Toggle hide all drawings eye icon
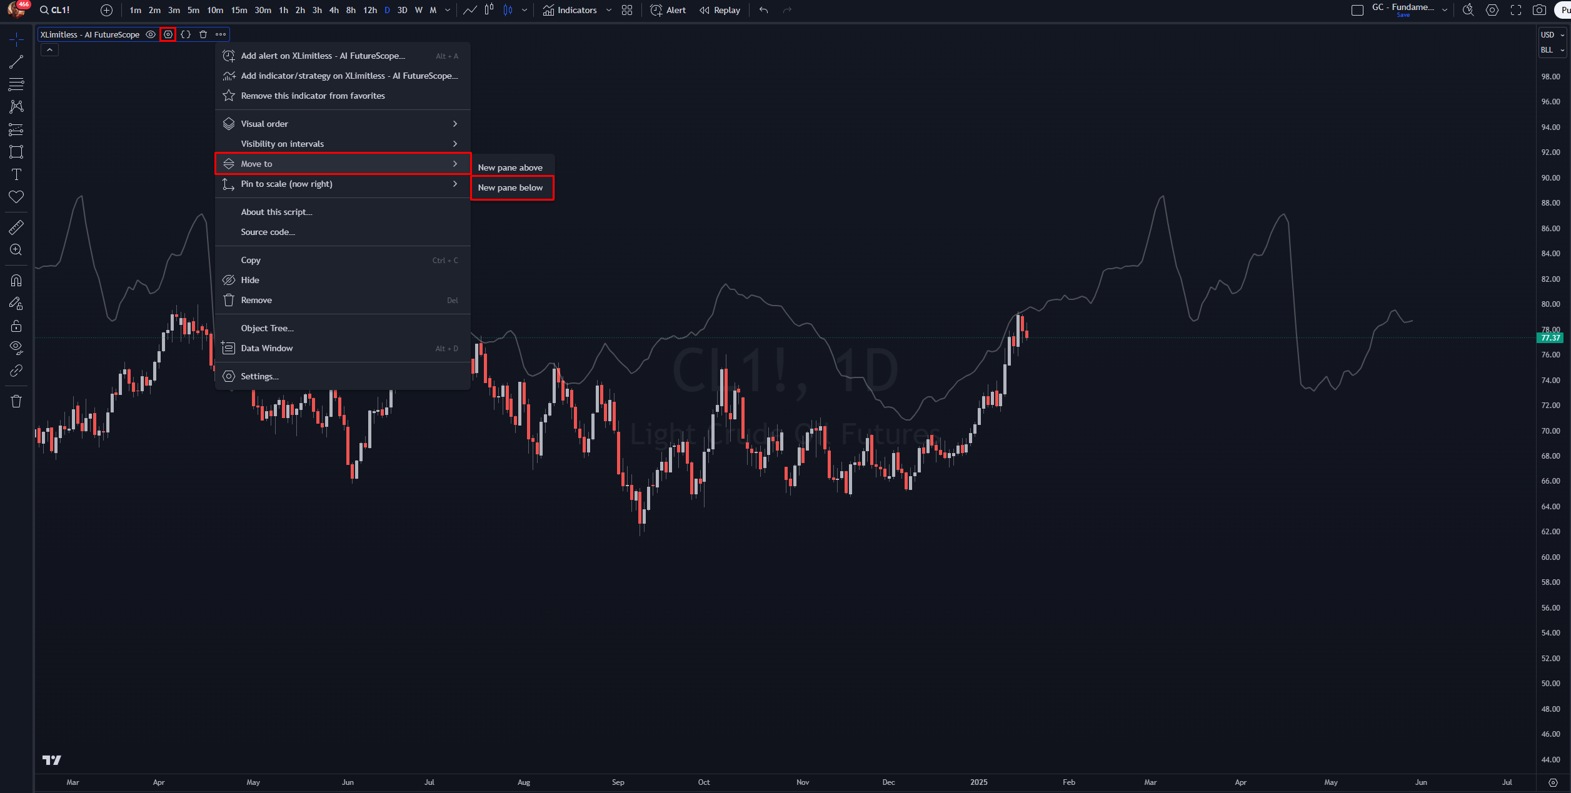The image size is (1571, 793). click(16, 347)
